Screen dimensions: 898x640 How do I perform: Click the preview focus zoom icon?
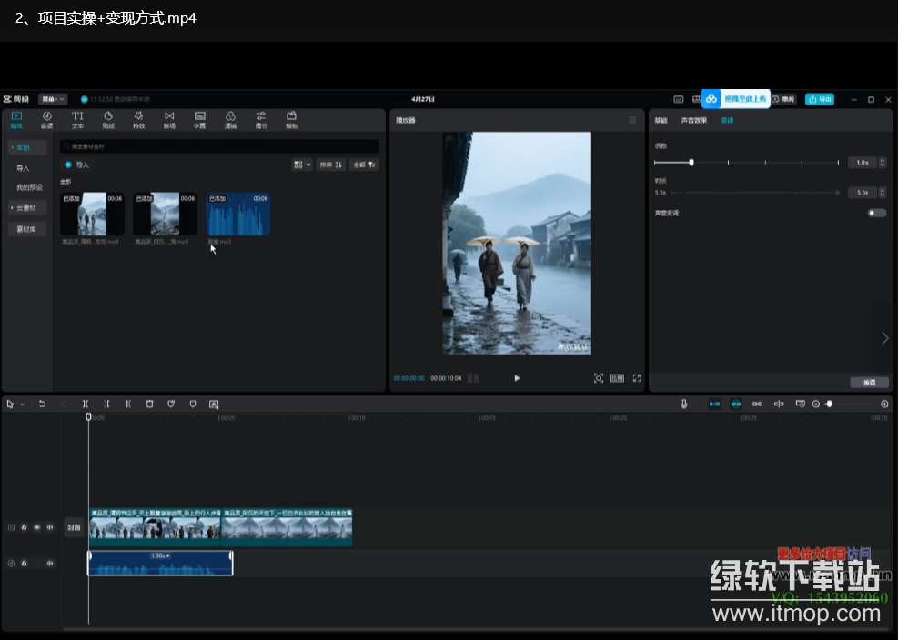pos(599,378)
